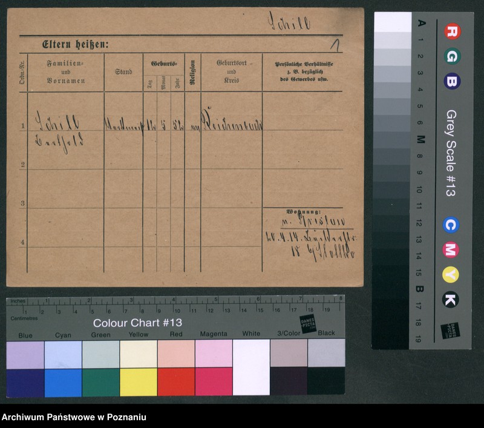Viewport: 484px width, 428px height.
Task: Select the pink M circle badge
Action: coord(451,250)
